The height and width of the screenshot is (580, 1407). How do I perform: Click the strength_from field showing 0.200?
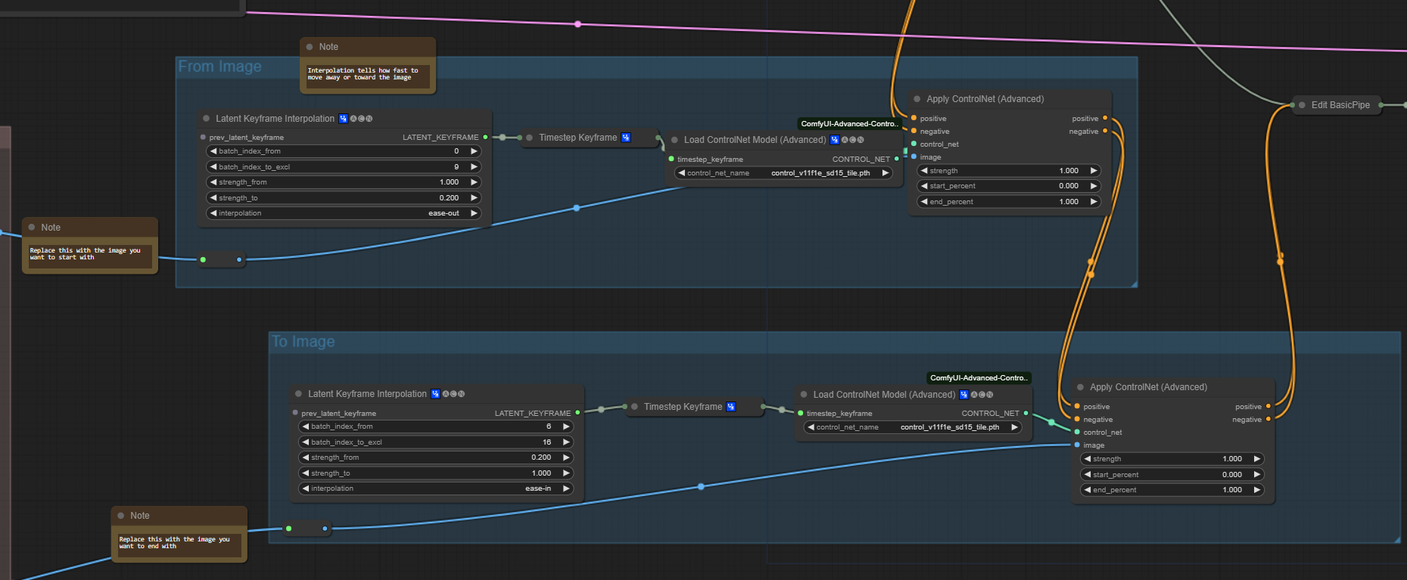point(436,457)
